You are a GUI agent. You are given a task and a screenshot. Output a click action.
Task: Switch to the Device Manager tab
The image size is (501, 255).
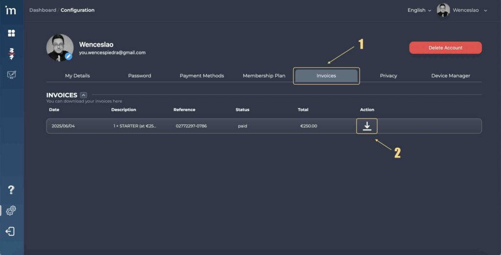tap(451, 76)
